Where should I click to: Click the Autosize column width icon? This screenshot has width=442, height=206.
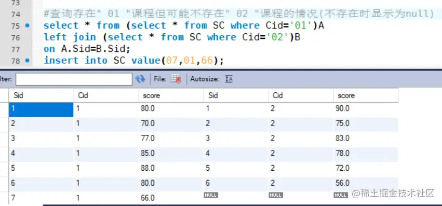coord(229,79)
